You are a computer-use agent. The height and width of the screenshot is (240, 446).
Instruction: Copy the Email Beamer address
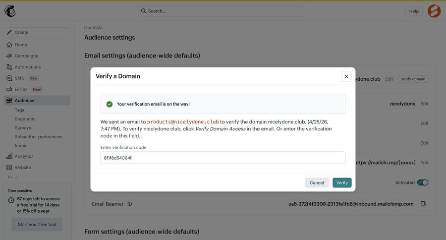[424, 204]
